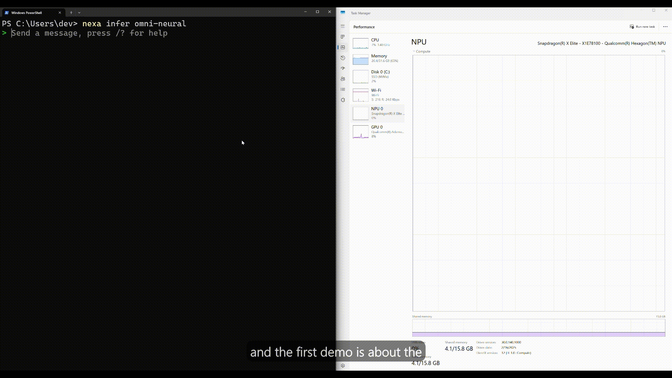Open the Details page icon
672x378 pixels.
click(x=343, y=89)
